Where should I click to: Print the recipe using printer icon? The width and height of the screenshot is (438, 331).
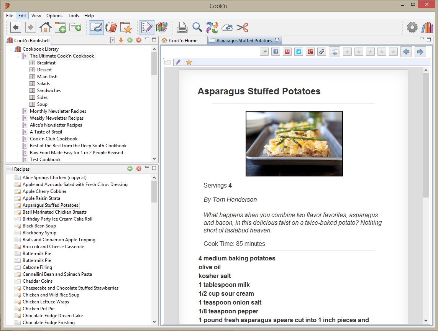click(182, 27)
